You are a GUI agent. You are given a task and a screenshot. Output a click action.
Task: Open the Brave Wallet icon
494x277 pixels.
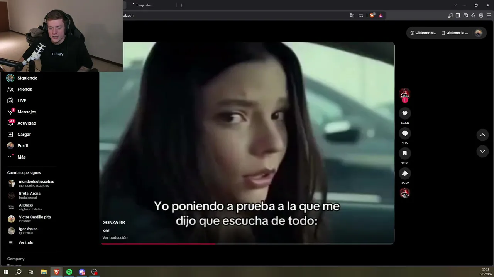coord(465,15)
